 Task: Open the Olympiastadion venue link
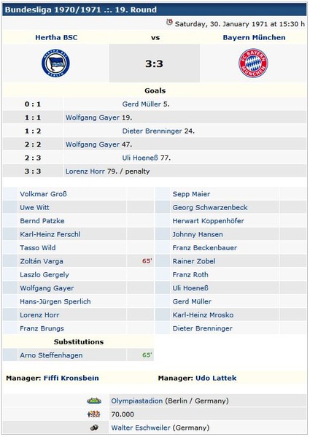[x=136, y=401]
